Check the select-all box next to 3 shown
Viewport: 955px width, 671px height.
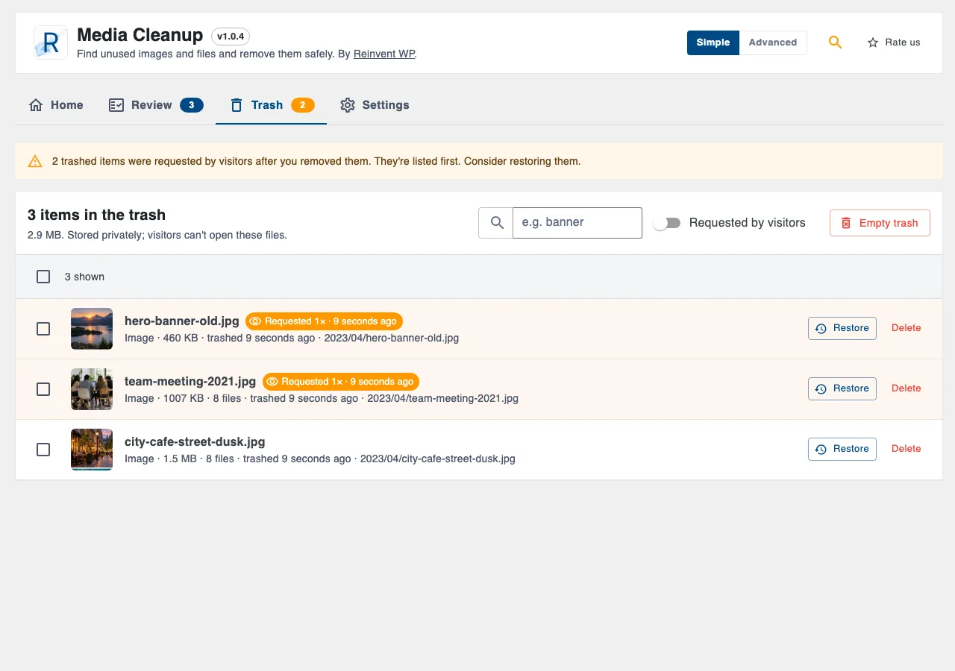pyautogui.click(x=43, y=277)
